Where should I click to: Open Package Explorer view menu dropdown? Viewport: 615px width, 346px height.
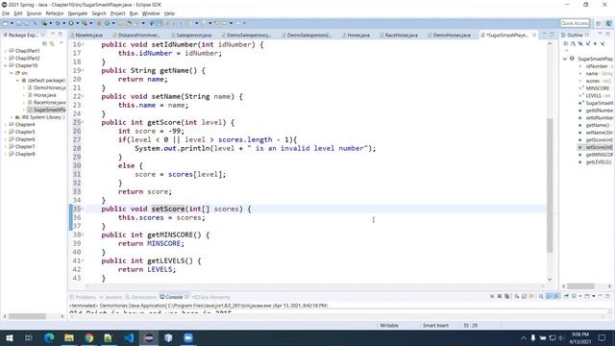click(x=61, y=43)
